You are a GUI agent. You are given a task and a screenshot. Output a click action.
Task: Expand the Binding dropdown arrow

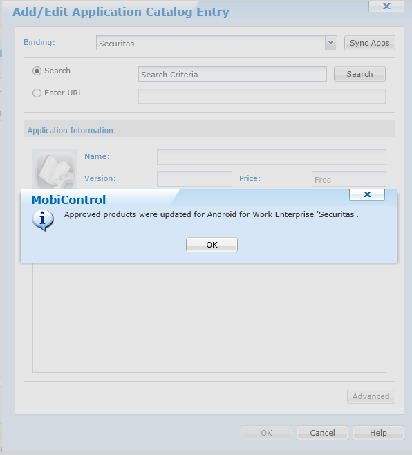point(330,43)
